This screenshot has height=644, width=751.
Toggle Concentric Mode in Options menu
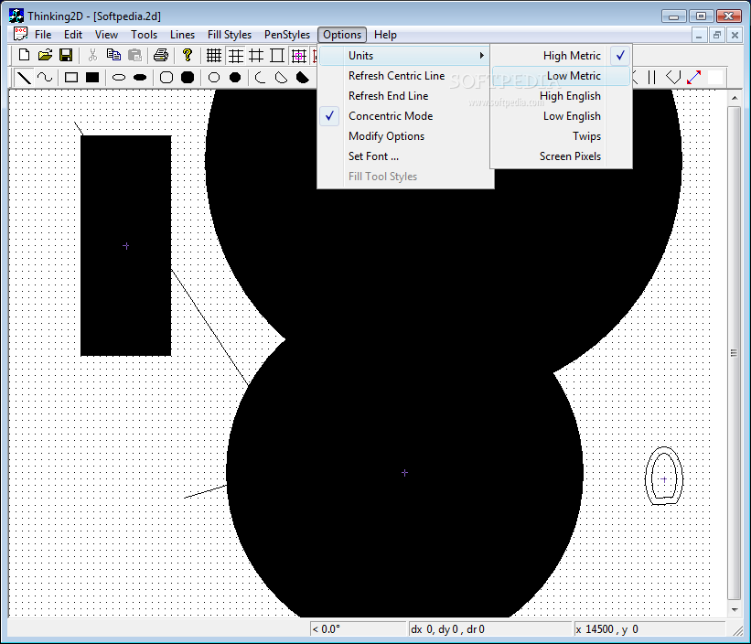click(x=405, y=116)
